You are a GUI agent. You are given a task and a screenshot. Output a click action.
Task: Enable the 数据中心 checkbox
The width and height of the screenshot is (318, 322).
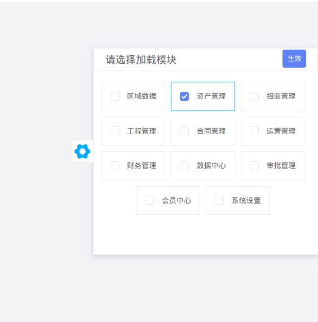pyautogui.click(x=184, y=166)
